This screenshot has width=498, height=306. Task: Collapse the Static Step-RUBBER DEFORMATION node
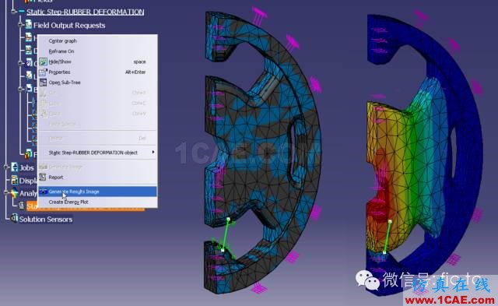13,12
